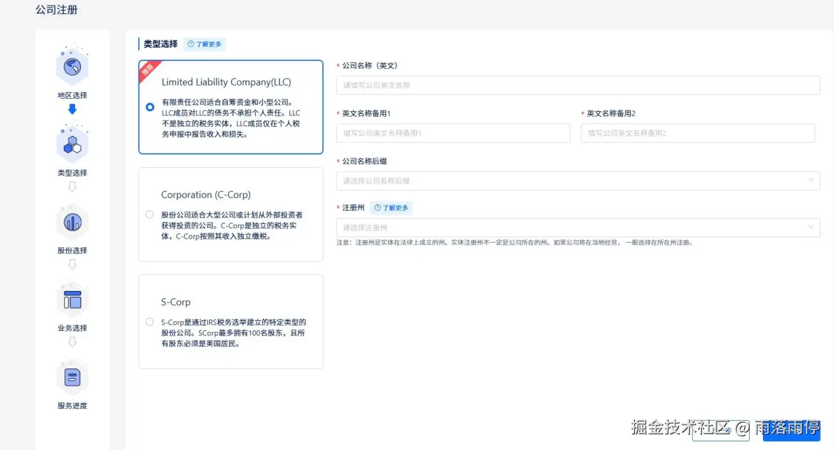Image resolution: width=834 pixels, height=450 pixels.
Task: Click the 注意：注册州 note below the dropdown
Action: pos(515,243)
